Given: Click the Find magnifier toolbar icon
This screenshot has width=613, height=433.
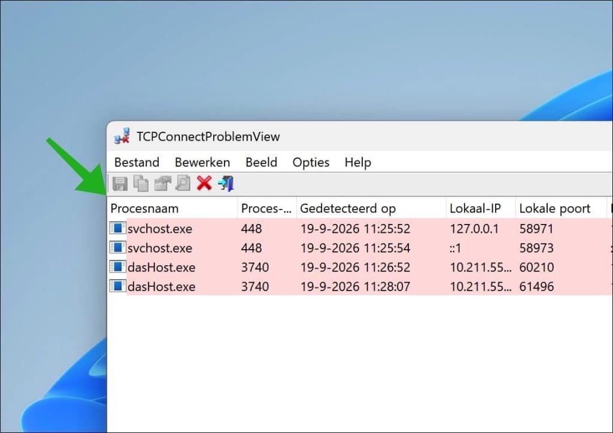Looking at the screenshot, I should tap(183, 183).
